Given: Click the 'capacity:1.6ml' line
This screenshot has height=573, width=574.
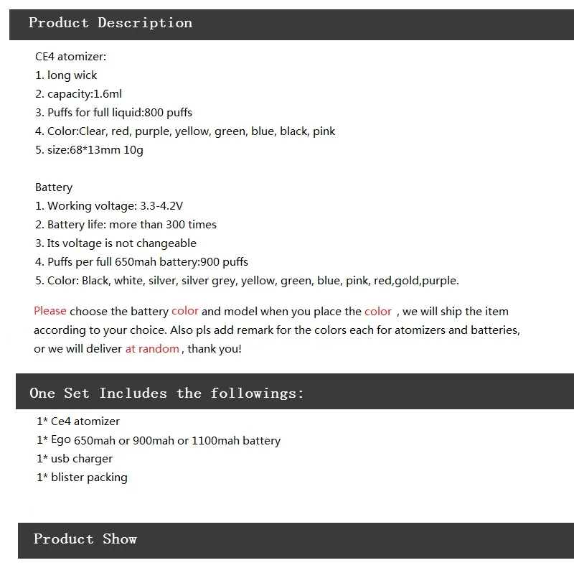Looking at the screenshot, I should [x=78, y=94].
